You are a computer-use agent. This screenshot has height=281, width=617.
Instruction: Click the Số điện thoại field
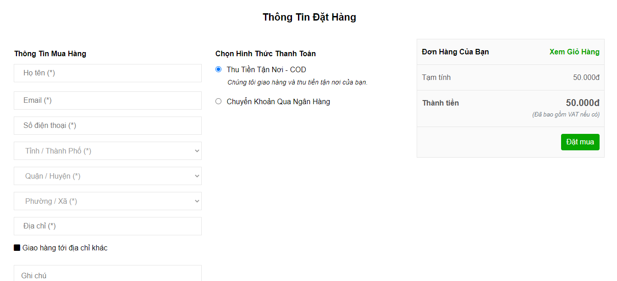pyautogui.click(x=108, y=126)
